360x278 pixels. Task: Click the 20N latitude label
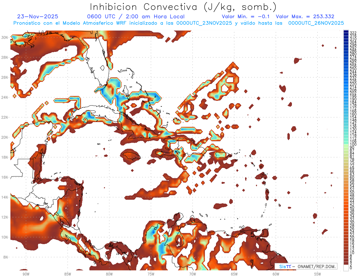(5, 137)
